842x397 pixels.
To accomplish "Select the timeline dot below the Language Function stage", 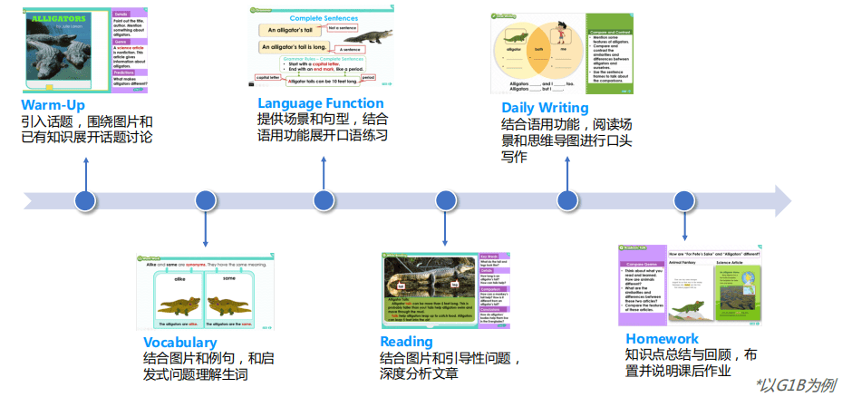I will (x=324, y=201).
